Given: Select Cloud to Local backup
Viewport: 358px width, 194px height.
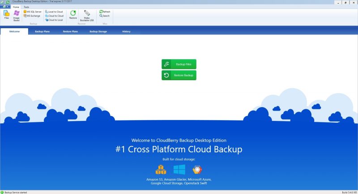Looking at the screenshot, I should 54,20.
